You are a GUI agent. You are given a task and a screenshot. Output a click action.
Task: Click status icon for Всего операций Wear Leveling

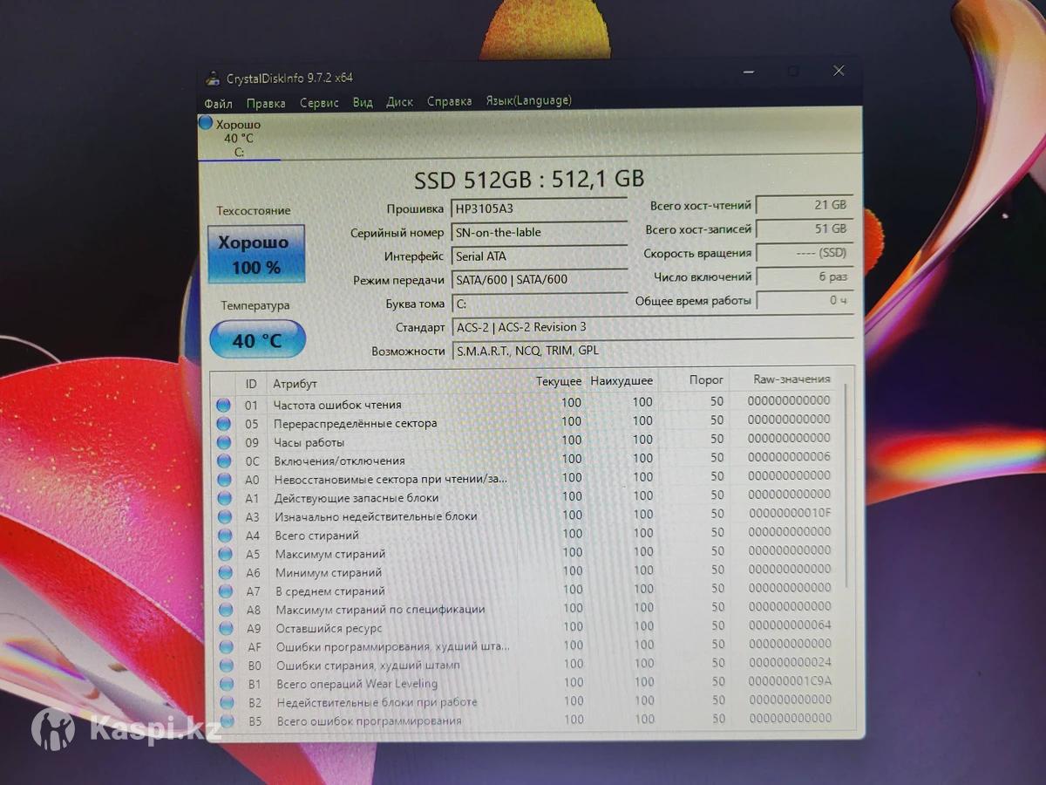tap(227, 684)
